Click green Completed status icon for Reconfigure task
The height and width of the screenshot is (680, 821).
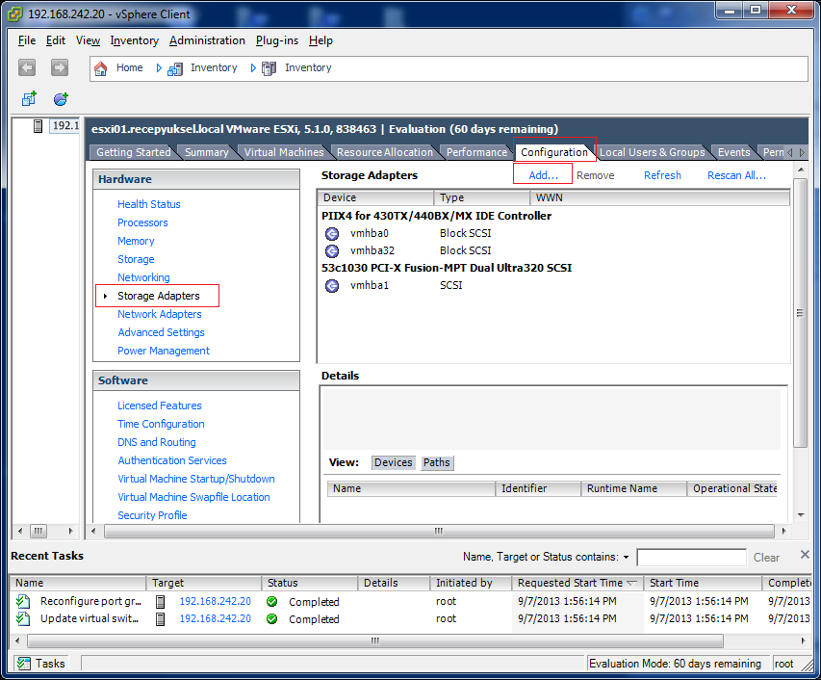(x=271, y=601)
